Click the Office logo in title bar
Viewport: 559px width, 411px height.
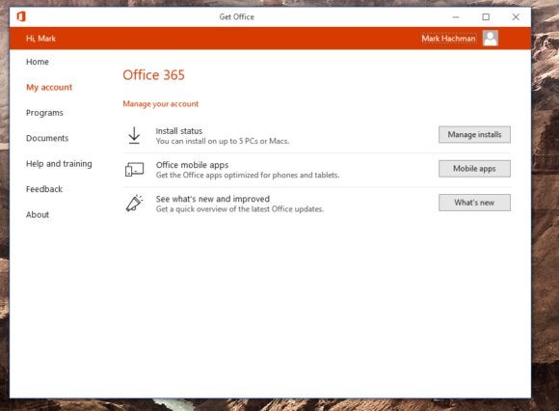21,16
